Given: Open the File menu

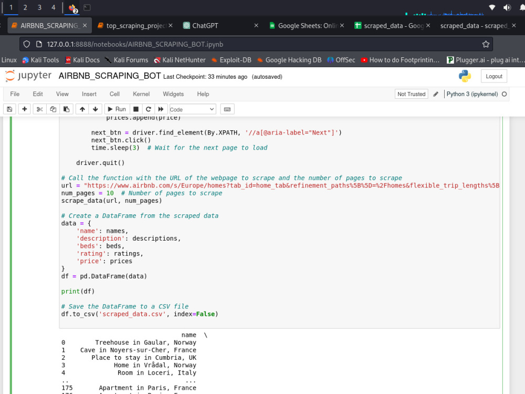Looking at the screenshot, I should pyautogui.click(x=15, y=94).
